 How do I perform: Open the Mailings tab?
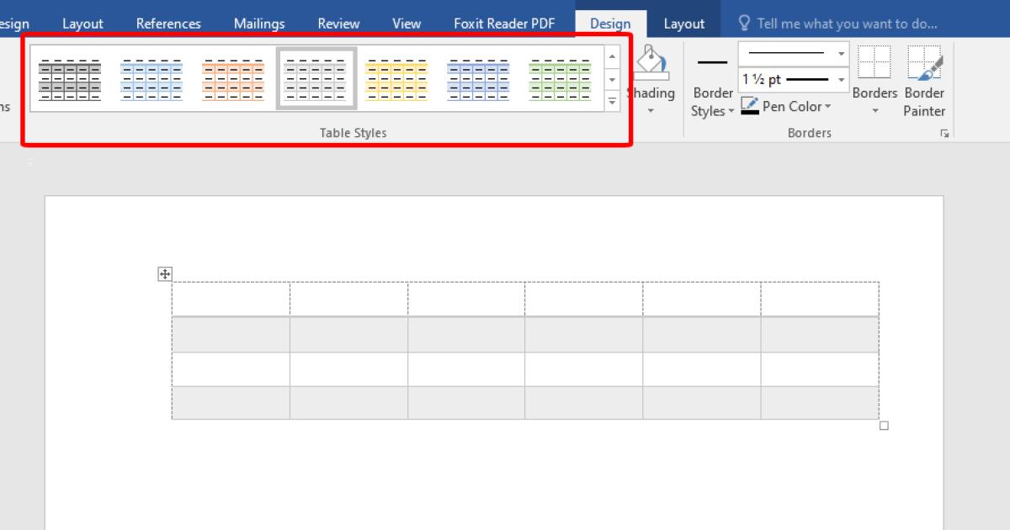[259, 24]
